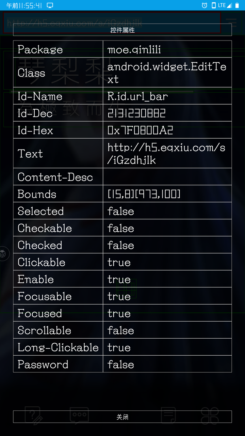Image resolution: width=245 pixels, height=436 pixels.
Task: Select the moe.qinlili package value
Action: [134, 49]
